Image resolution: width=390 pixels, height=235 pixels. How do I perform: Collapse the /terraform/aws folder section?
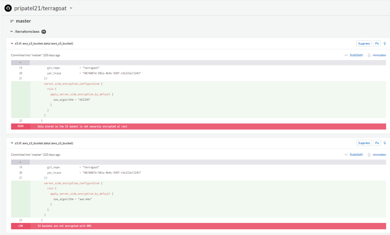pyautogui.click(x=12, y=32)
